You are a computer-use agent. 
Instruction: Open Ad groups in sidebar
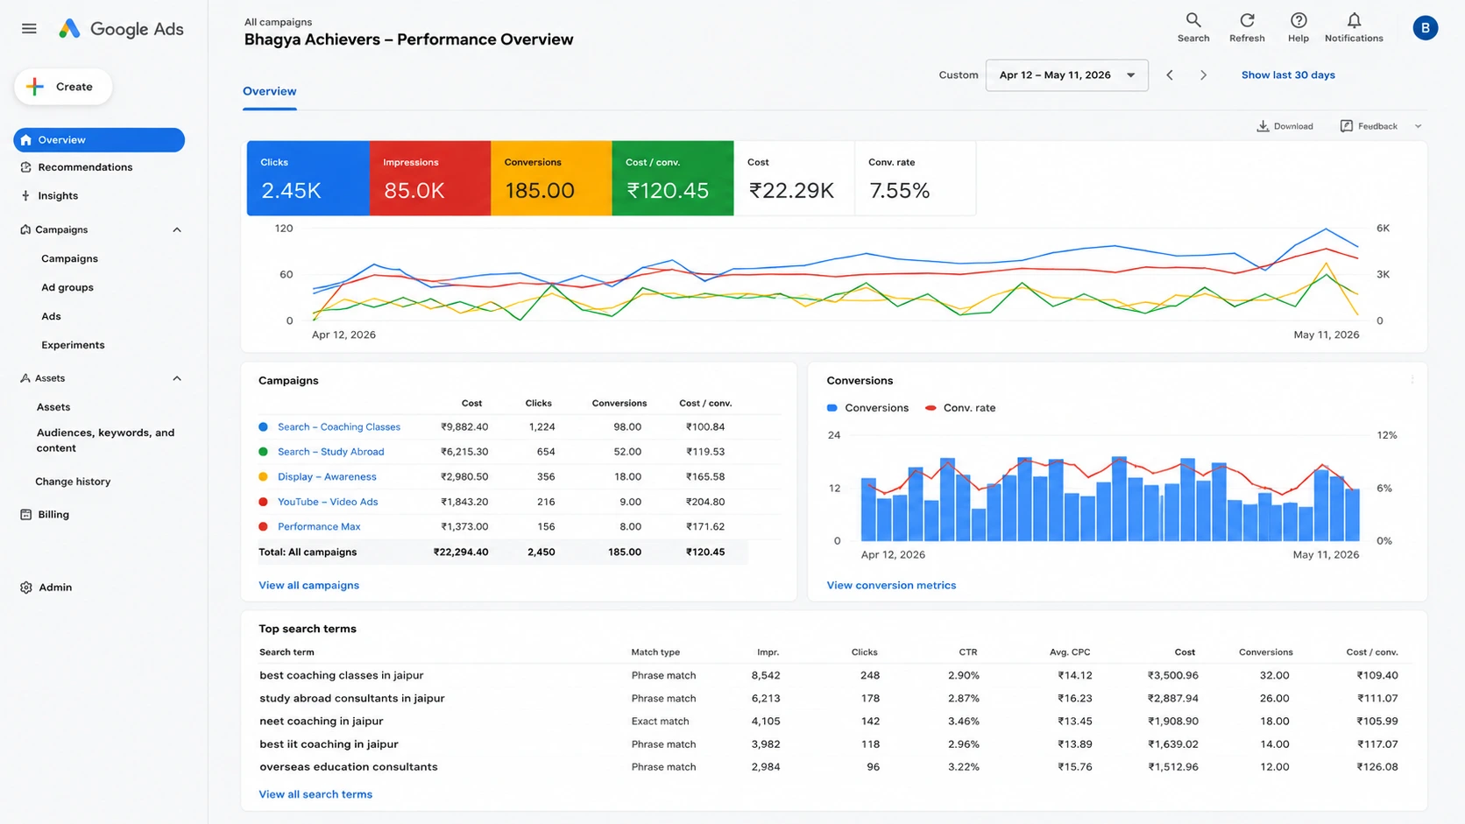[67, 287]
